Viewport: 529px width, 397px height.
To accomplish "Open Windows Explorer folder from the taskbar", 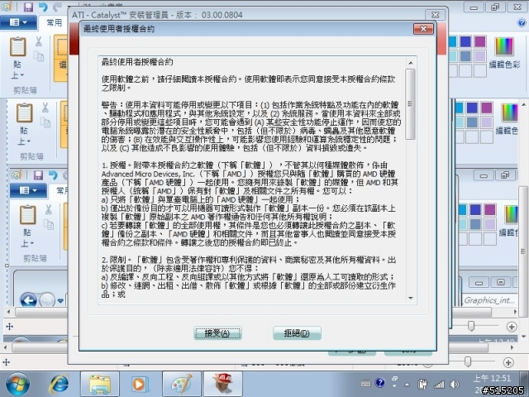I will coord(99,384).
